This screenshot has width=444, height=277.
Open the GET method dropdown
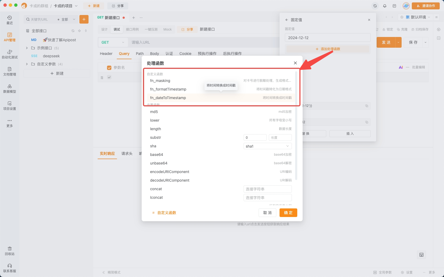coord(113,42)
